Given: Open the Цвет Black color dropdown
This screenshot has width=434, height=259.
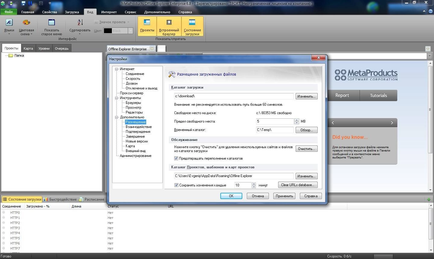Looking at the screenshot, I should [130, 31].
